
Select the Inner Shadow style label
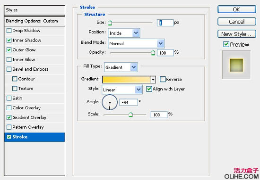27,40
